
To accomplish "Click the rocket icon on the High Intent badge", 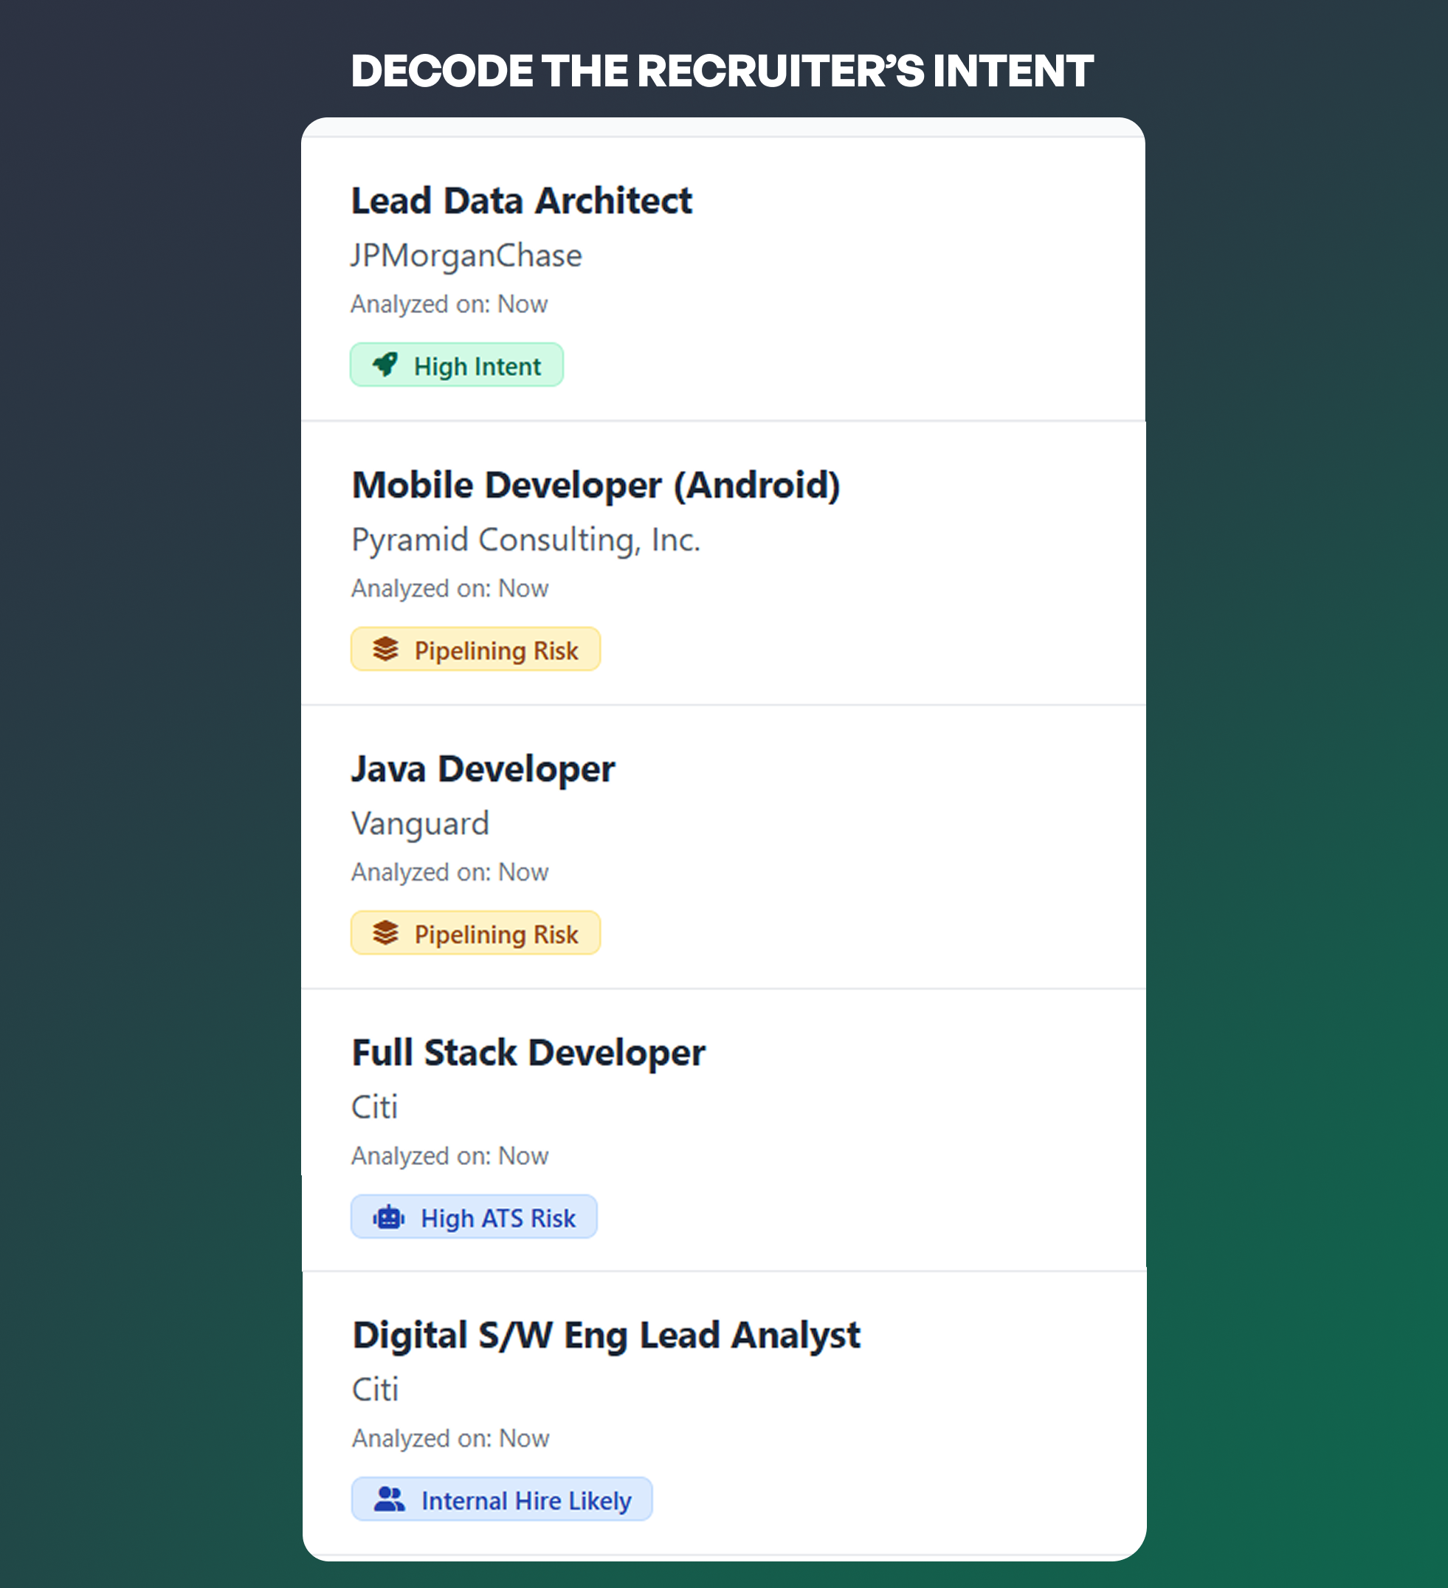I will (x=387, y=365).
